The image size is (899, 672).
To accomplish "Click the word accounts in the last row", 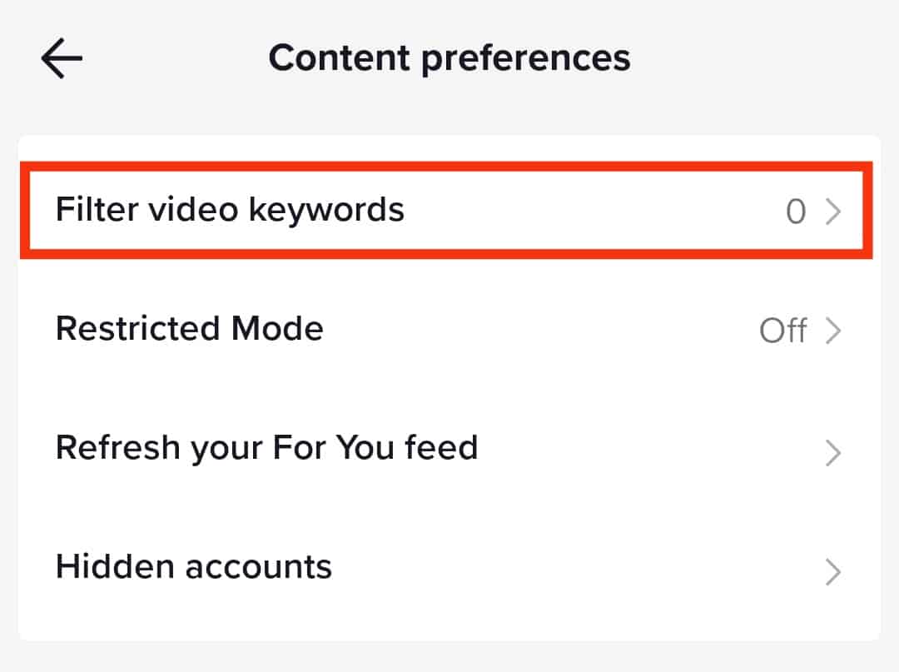I will 258,567.
